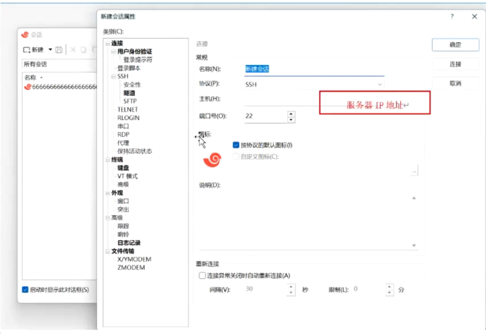Click the 名称 name input field

click(x=314, y=69)
